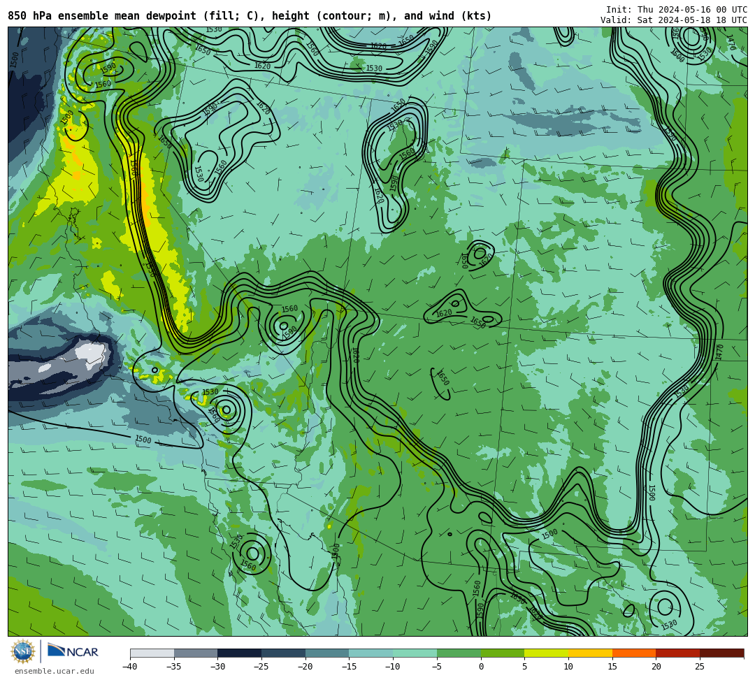755x680 pixels.
Task: Select the light teal -15 to -10 color swatch
Action: point(371,653)
